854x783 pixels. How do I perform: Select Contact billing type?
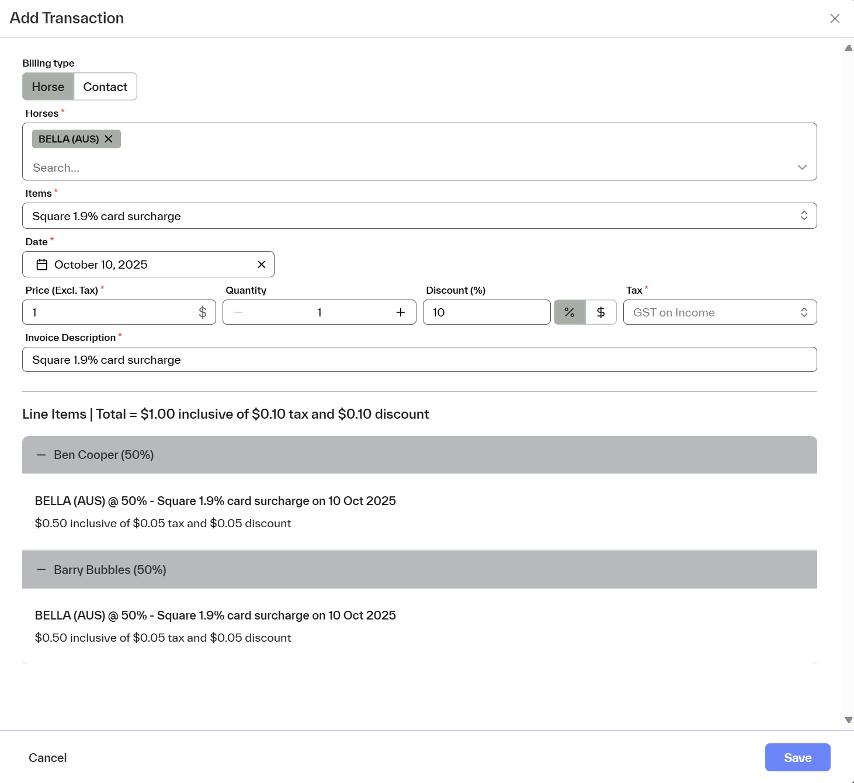[105, 87]
